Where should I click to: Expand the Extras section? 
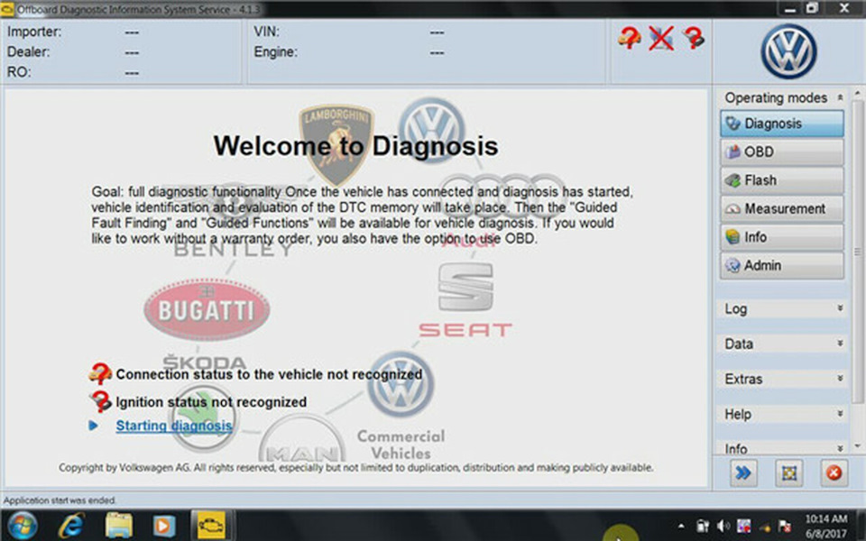pyautogui.click(x=779, y=379)
